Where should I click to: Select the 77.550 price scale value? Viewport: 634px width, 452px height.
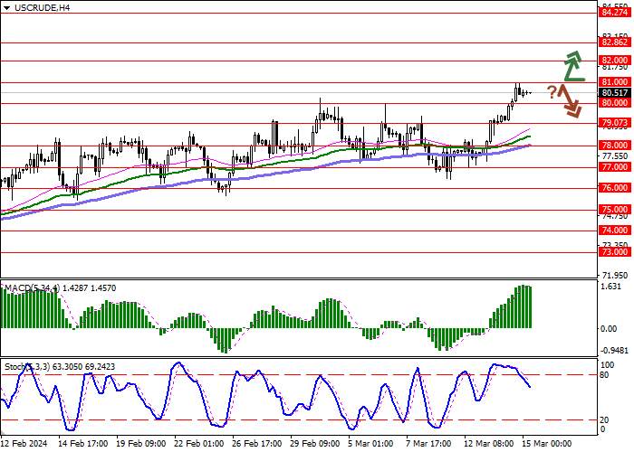tap(615, 156)
